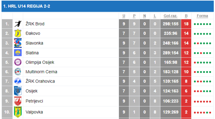Open the Slavonka club crest

pos(18,43)
